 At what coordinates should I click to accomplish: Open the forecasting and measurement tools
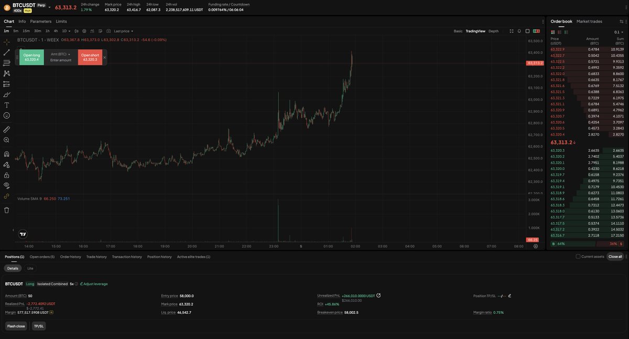6,84
